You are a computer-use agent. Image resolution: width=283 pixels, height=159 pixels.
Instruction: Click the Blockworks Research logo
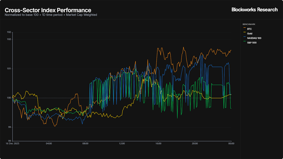click(x=254, y=10)
